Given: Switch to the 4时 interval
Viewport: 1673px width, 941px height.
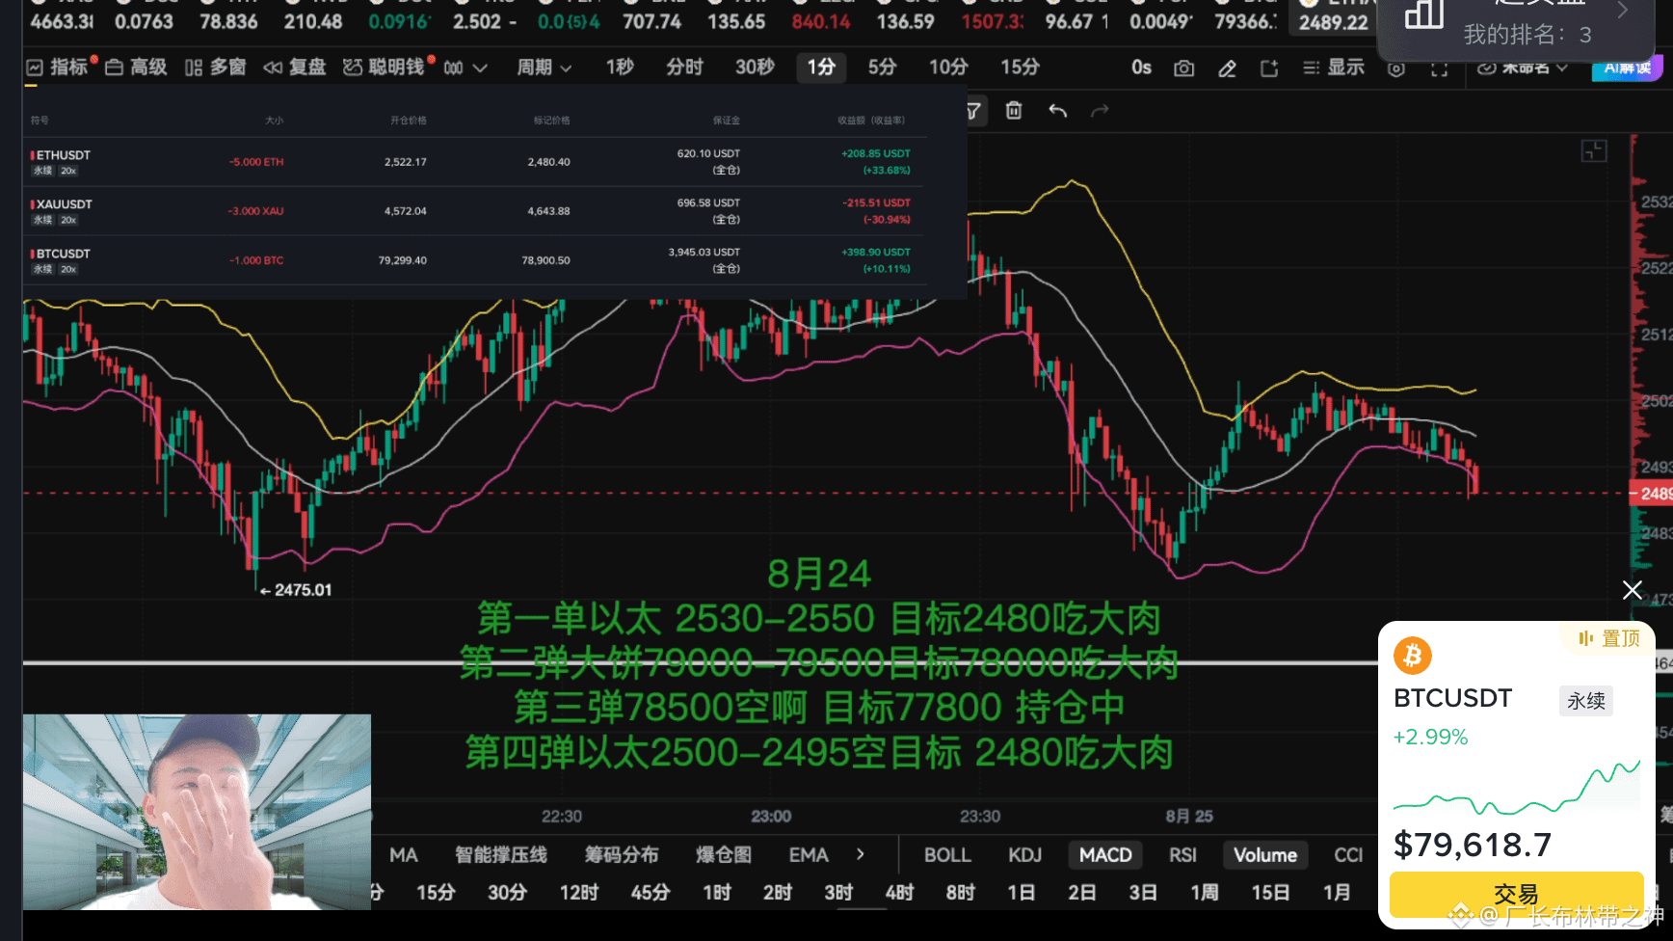Looking at the screenshot, I should coord(899,893).
